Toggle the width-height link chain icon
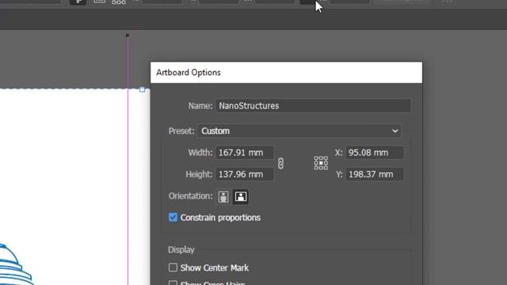 [280, 164]
